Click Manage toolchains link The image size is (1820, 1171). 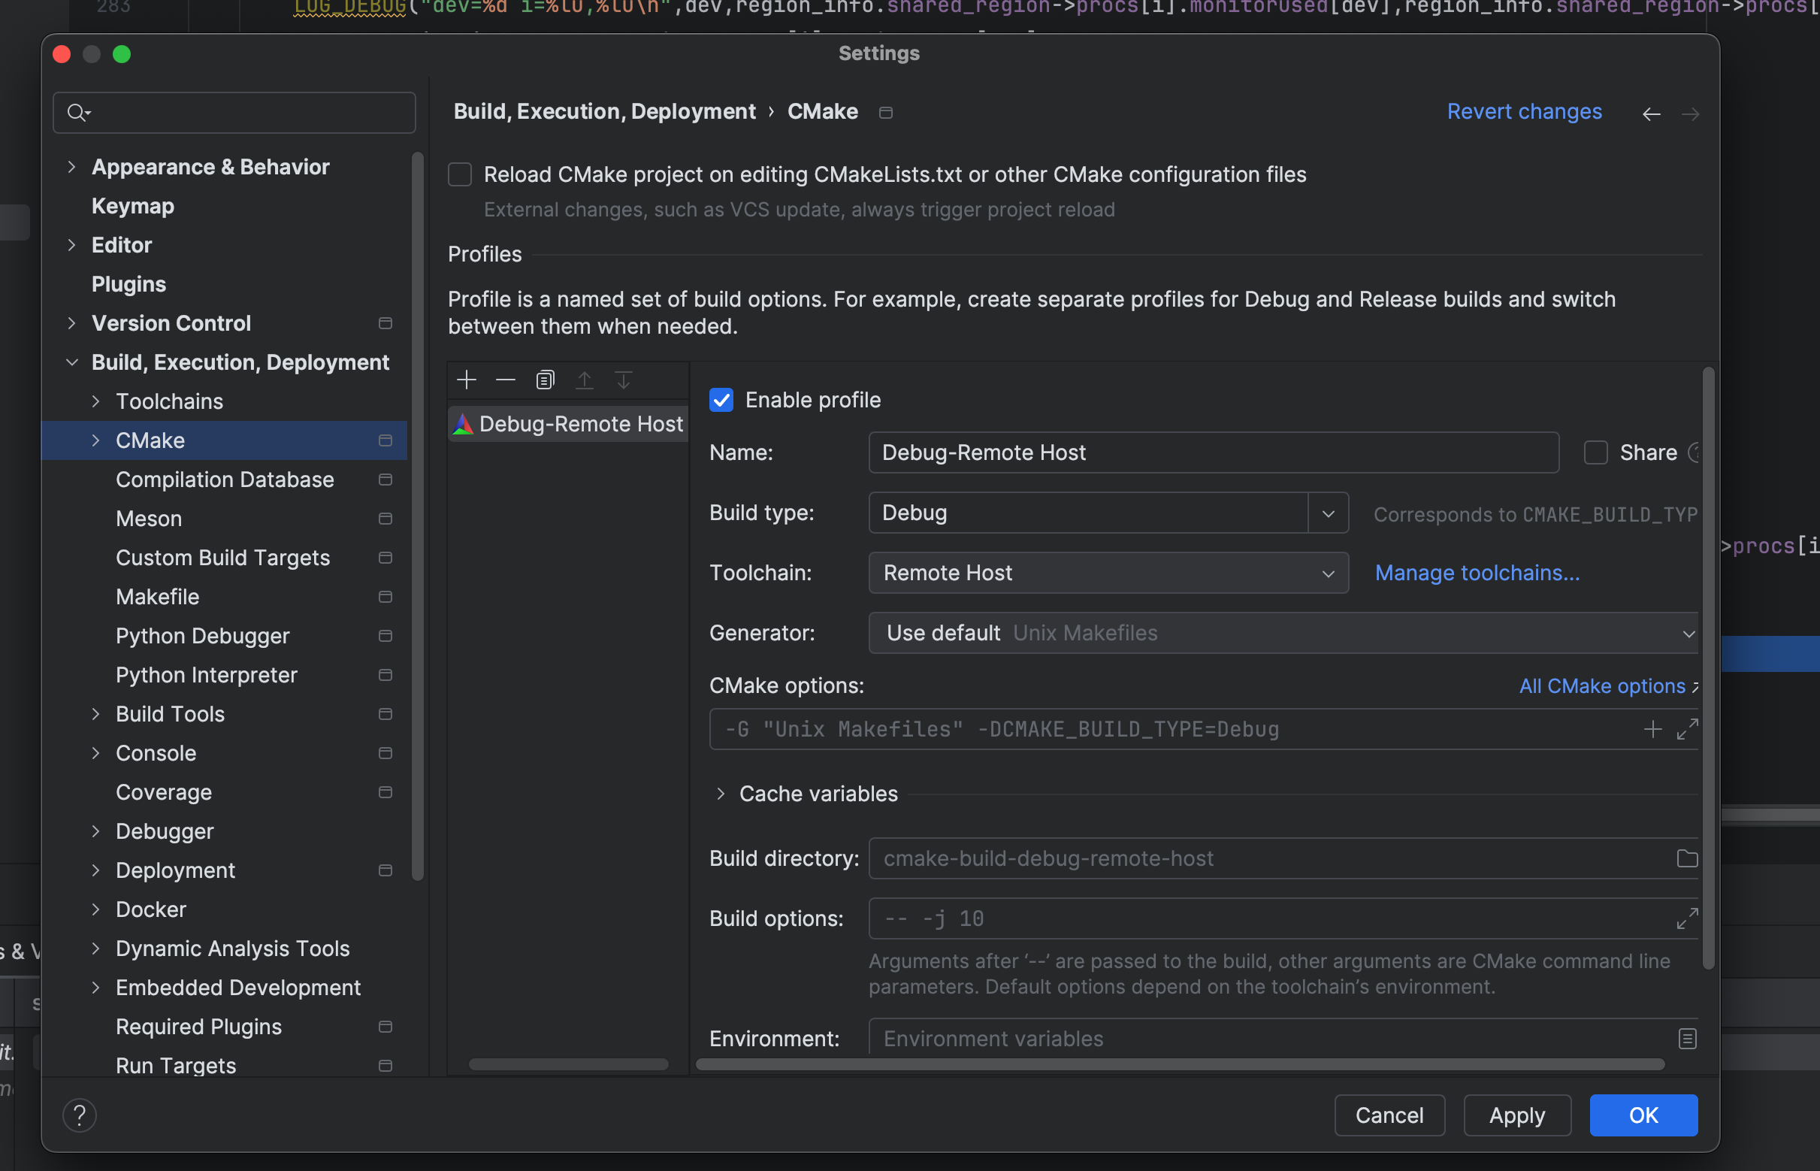click(1477, 571)
